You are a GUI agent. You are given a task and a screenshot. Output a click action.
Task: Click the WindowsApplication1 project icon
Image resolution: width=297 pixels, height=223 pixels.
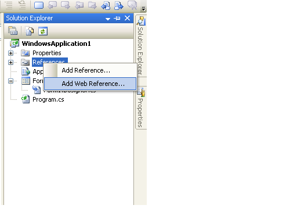[x=15, y=43]
